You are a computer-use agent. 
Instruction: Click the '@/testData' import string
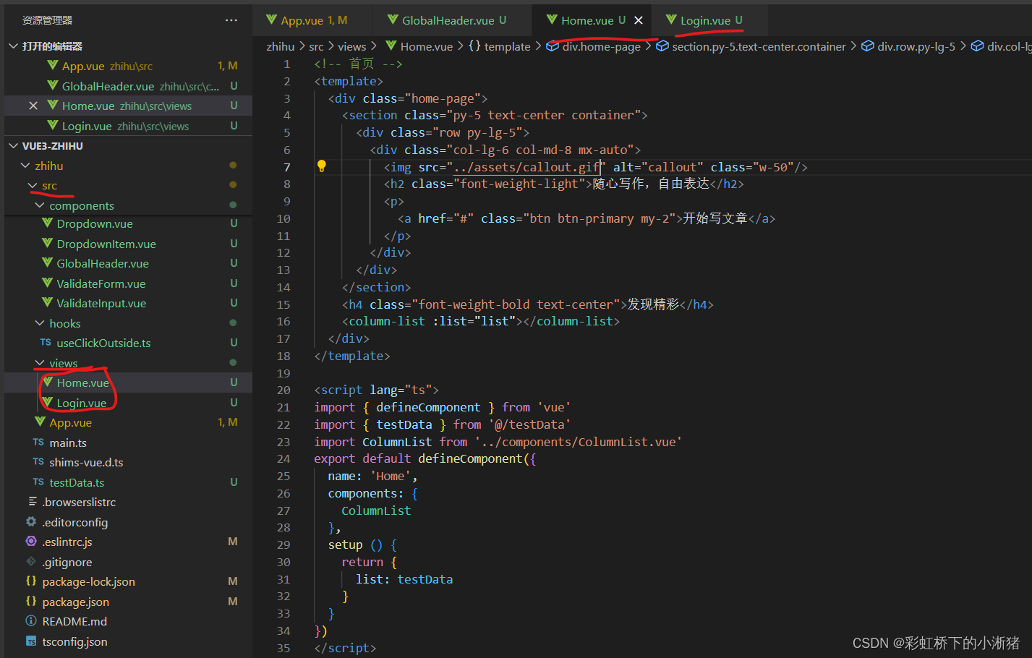530,424
